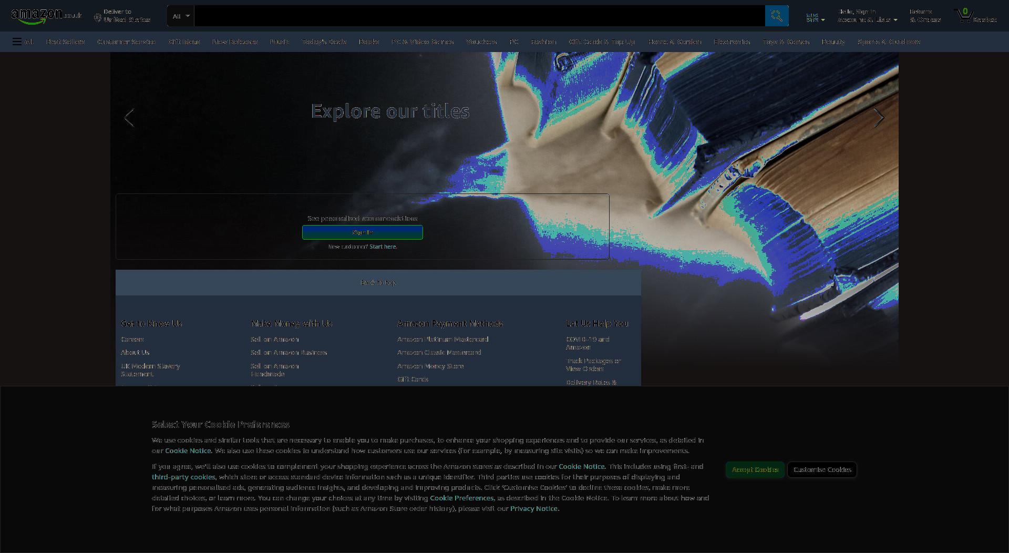Open About Us footer link
This screenshot has width=1009, height=553.
(135, 353)
